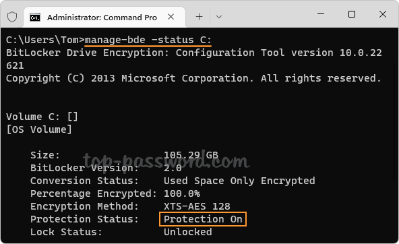Maximize the terminal window
The image size is (399, 244).
coord(352,14)
